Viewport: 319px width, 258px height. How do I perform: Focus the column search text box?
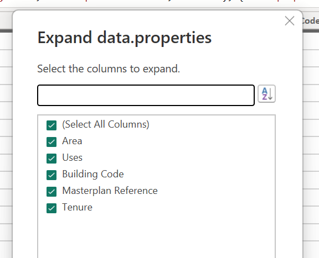[146, 95]
